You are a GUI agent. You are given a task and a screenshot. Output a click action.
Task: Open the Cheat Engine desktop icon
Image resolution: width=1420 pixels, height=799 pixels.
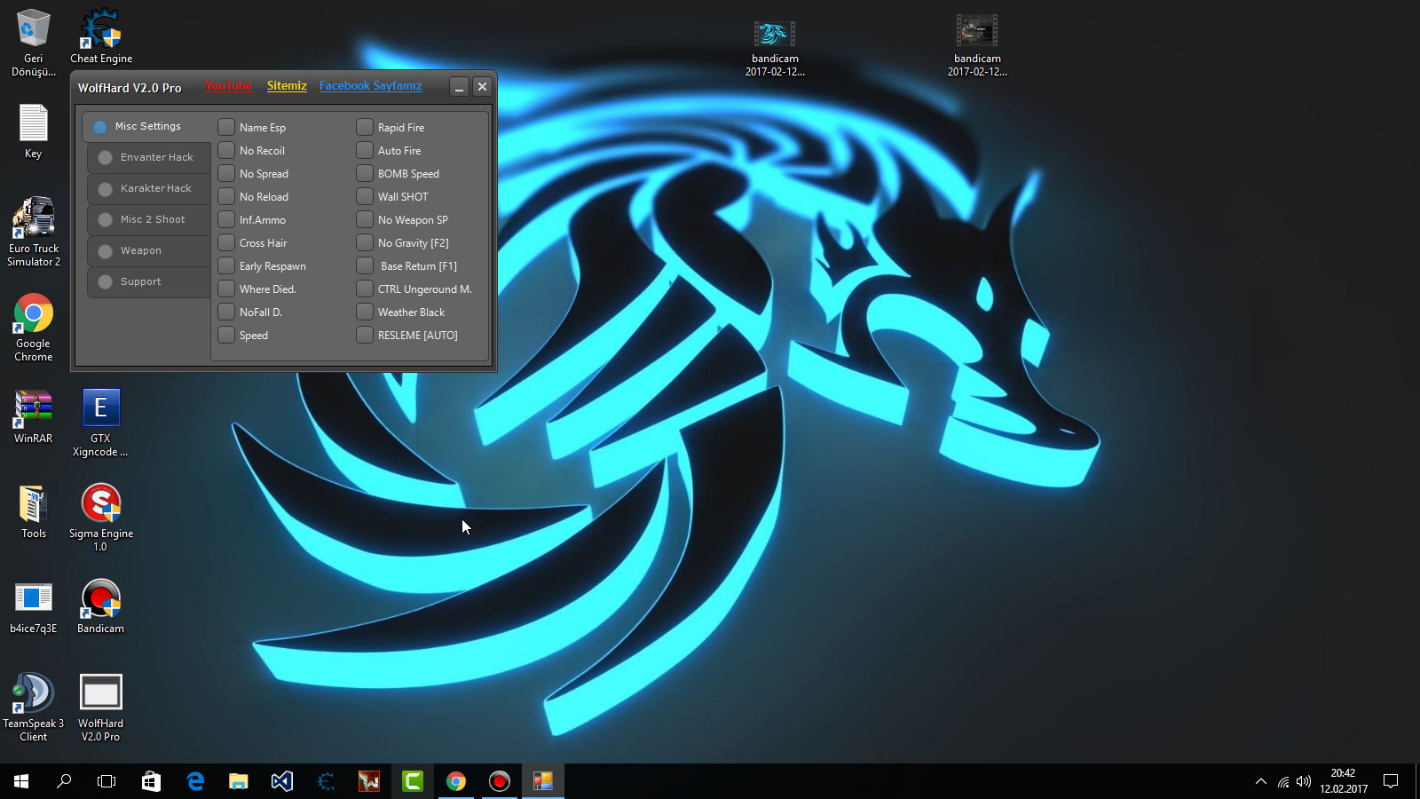pyautogui.click(x=101, y=36)
